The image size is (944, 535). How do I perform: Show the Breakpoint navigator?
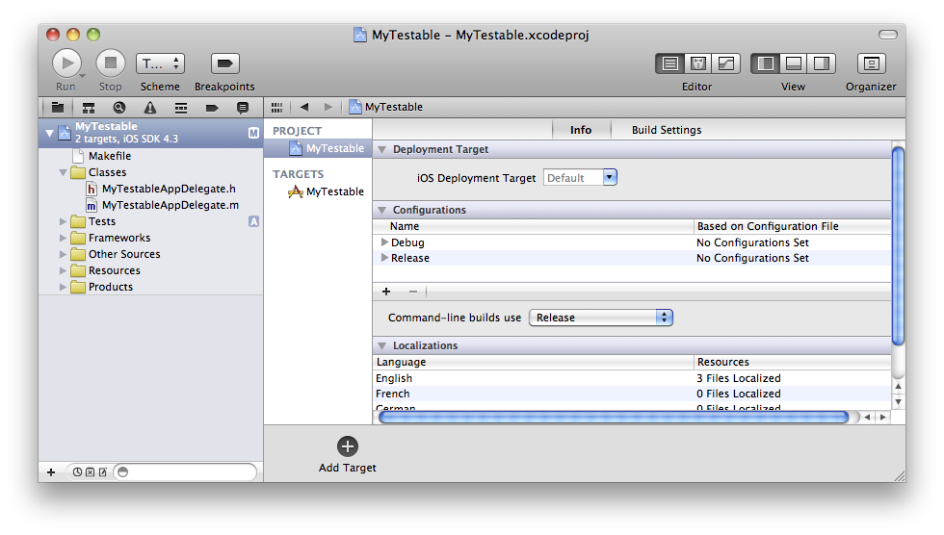[212, 108]
